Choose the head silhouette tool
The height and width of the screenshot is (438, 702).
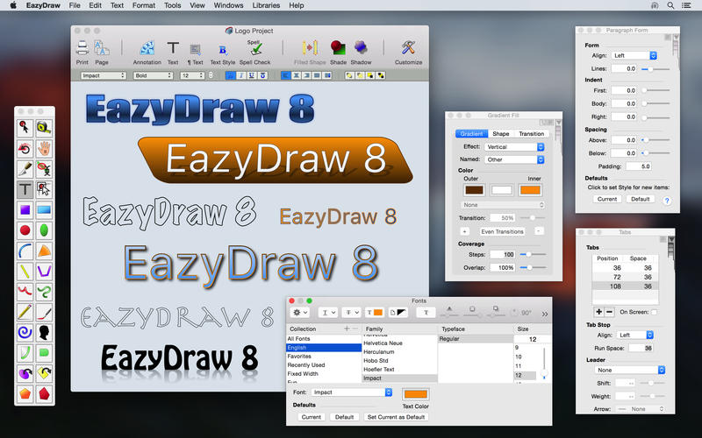(x=44, y=333)
